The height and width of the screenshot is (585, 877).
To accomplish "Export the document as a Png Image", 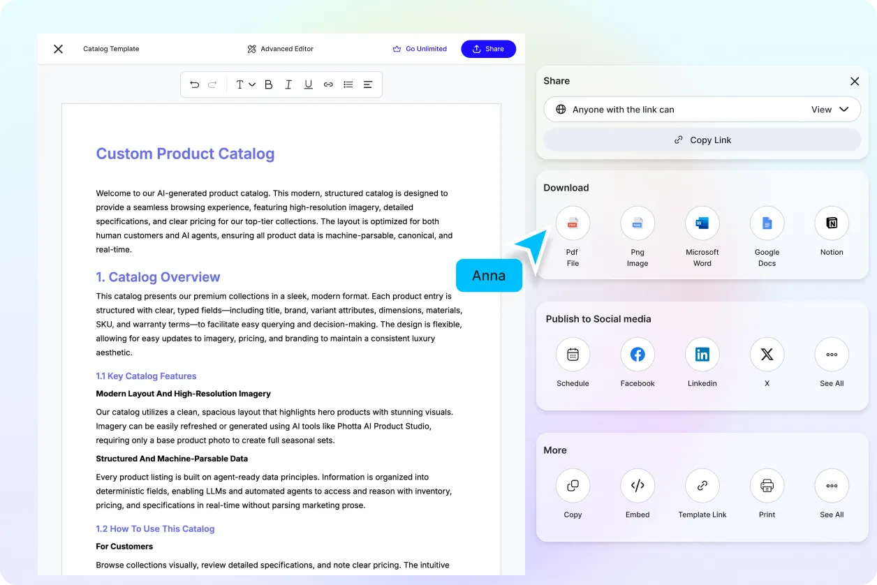I will click(x=638, y=223).
